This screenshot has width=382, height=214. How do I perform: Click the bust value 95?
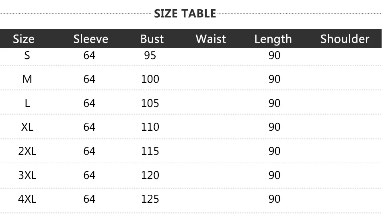pos(150,56)
